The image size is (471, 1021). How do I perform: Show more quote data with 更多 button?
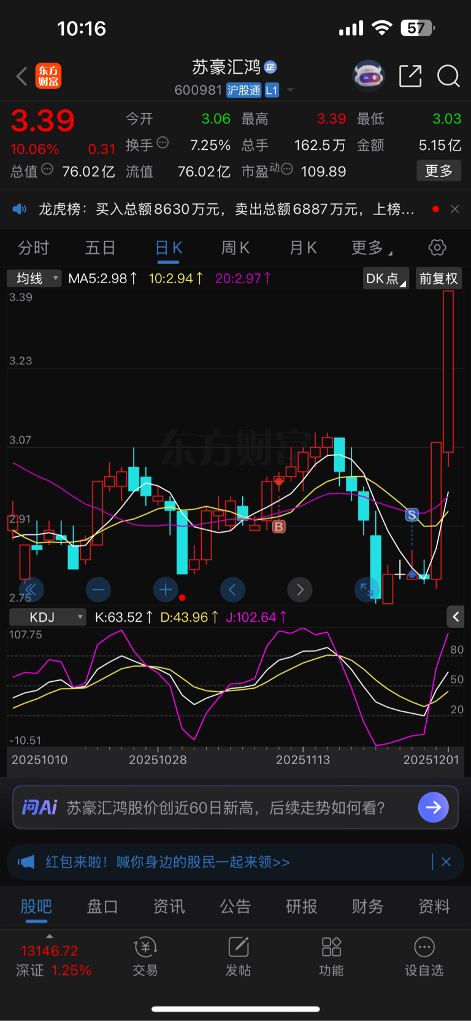point(438,171)
